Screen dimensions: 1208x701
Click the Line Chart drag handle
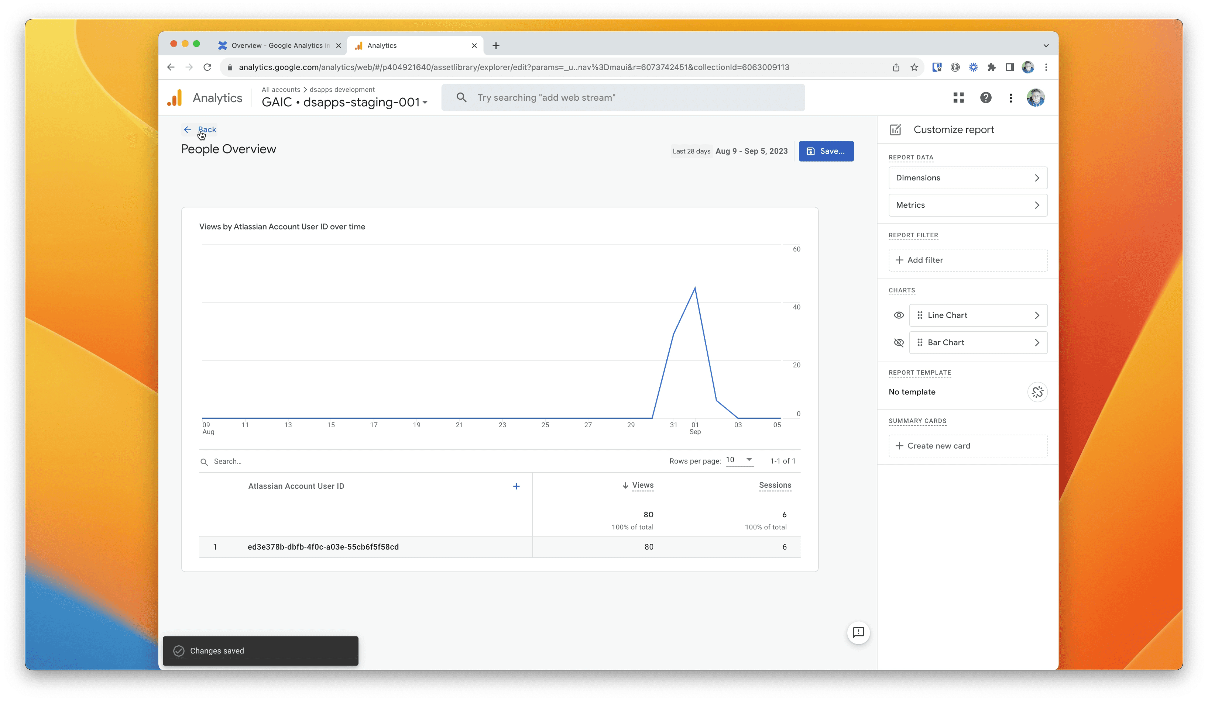tap(919, 315)
